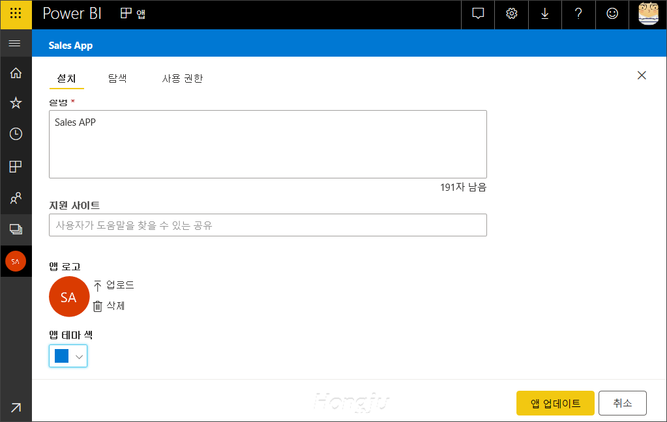Click the download arrow icon

[545, 14]
